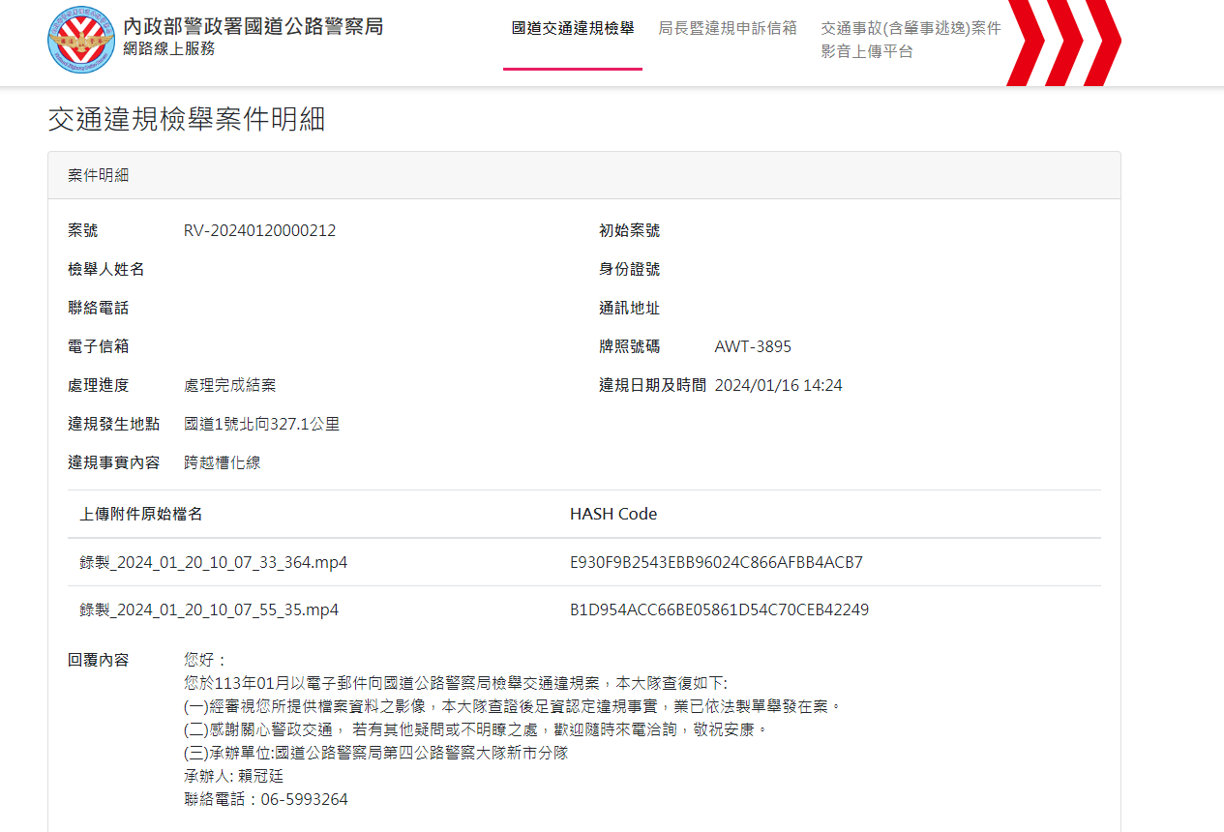This screenshot has width=1224, height=832.
Task: Click the 上傳附件原始檔名 column header
Action: point(141,514)
